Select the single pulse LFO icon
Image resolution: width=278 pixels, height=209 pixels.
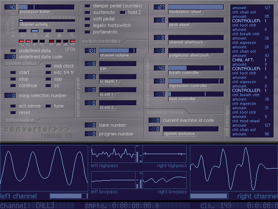pyautogui.click(x=52, y=45)
